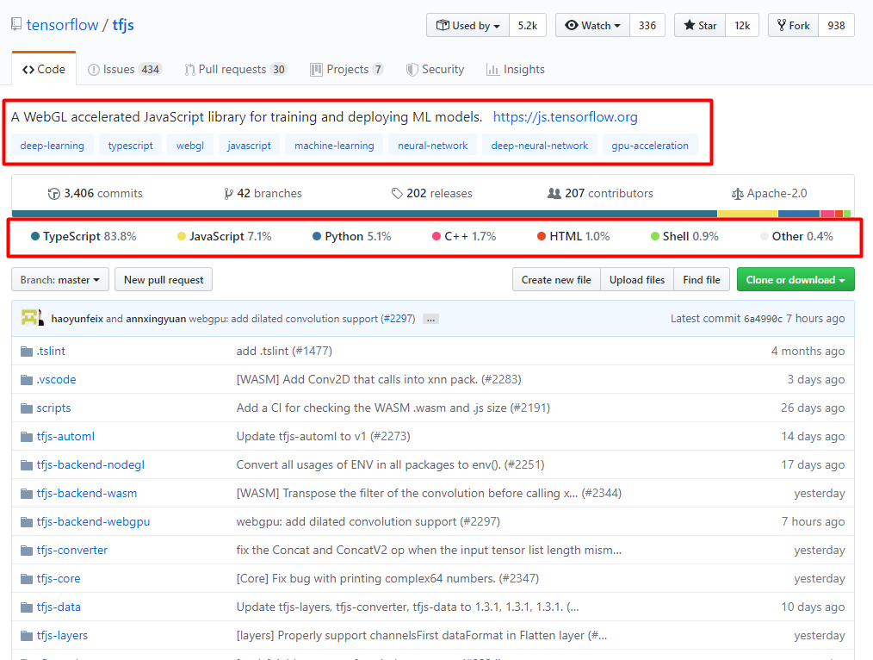This screenshot has height=660, width=873.
Task: Select the deep-neural-network topic tag
Action: [x=540, y=146]
